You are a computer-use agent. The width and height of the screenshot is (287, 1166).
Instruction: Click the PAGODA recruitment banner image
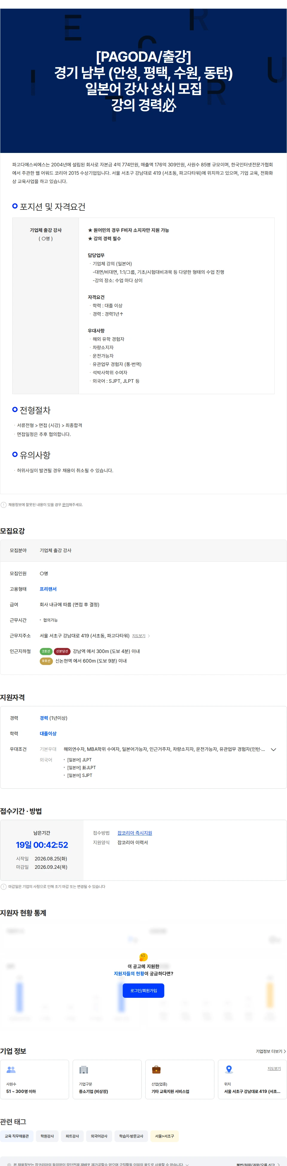pos(143,81)
